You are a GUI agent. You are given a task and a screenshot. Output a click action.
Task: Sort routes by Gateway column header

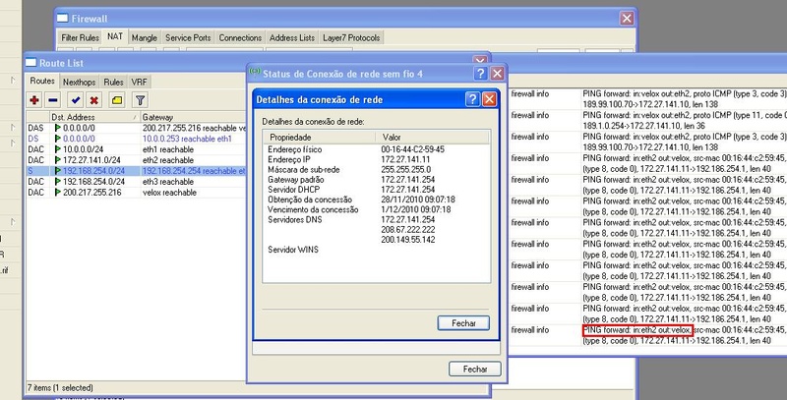[x=193, y=117]
